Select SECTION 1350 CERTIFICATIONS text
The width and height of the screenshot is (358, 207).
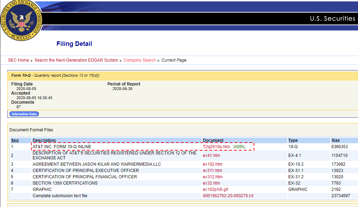tap(65, 183)
